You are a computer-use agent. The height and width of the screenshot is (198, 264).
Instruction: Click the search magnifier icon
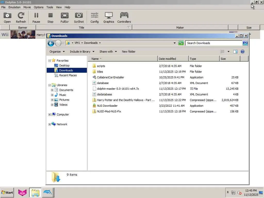tap(245, 43)
